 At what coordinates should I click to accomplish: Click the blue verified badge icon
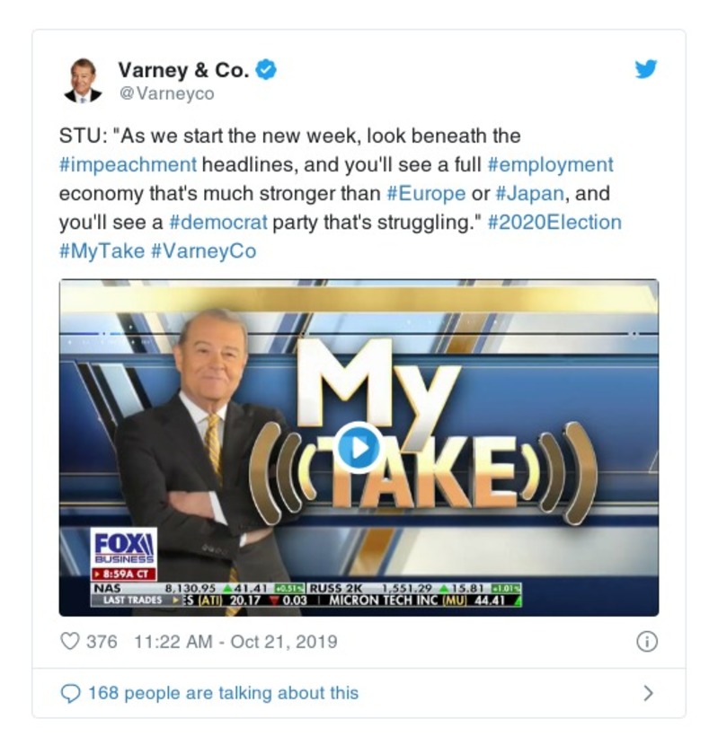point(266,70)
